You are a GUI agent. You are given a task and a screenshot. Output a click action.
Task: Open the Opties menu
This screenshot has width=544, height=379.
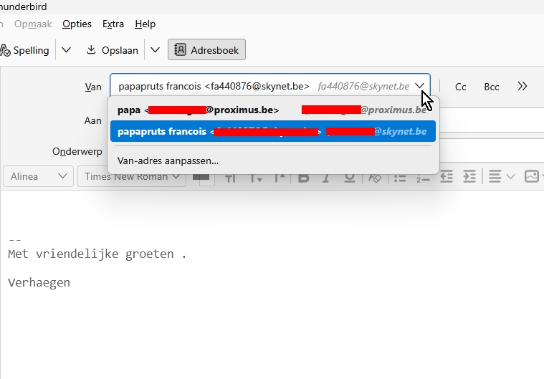pyautogui.click(x=77, y=24)
